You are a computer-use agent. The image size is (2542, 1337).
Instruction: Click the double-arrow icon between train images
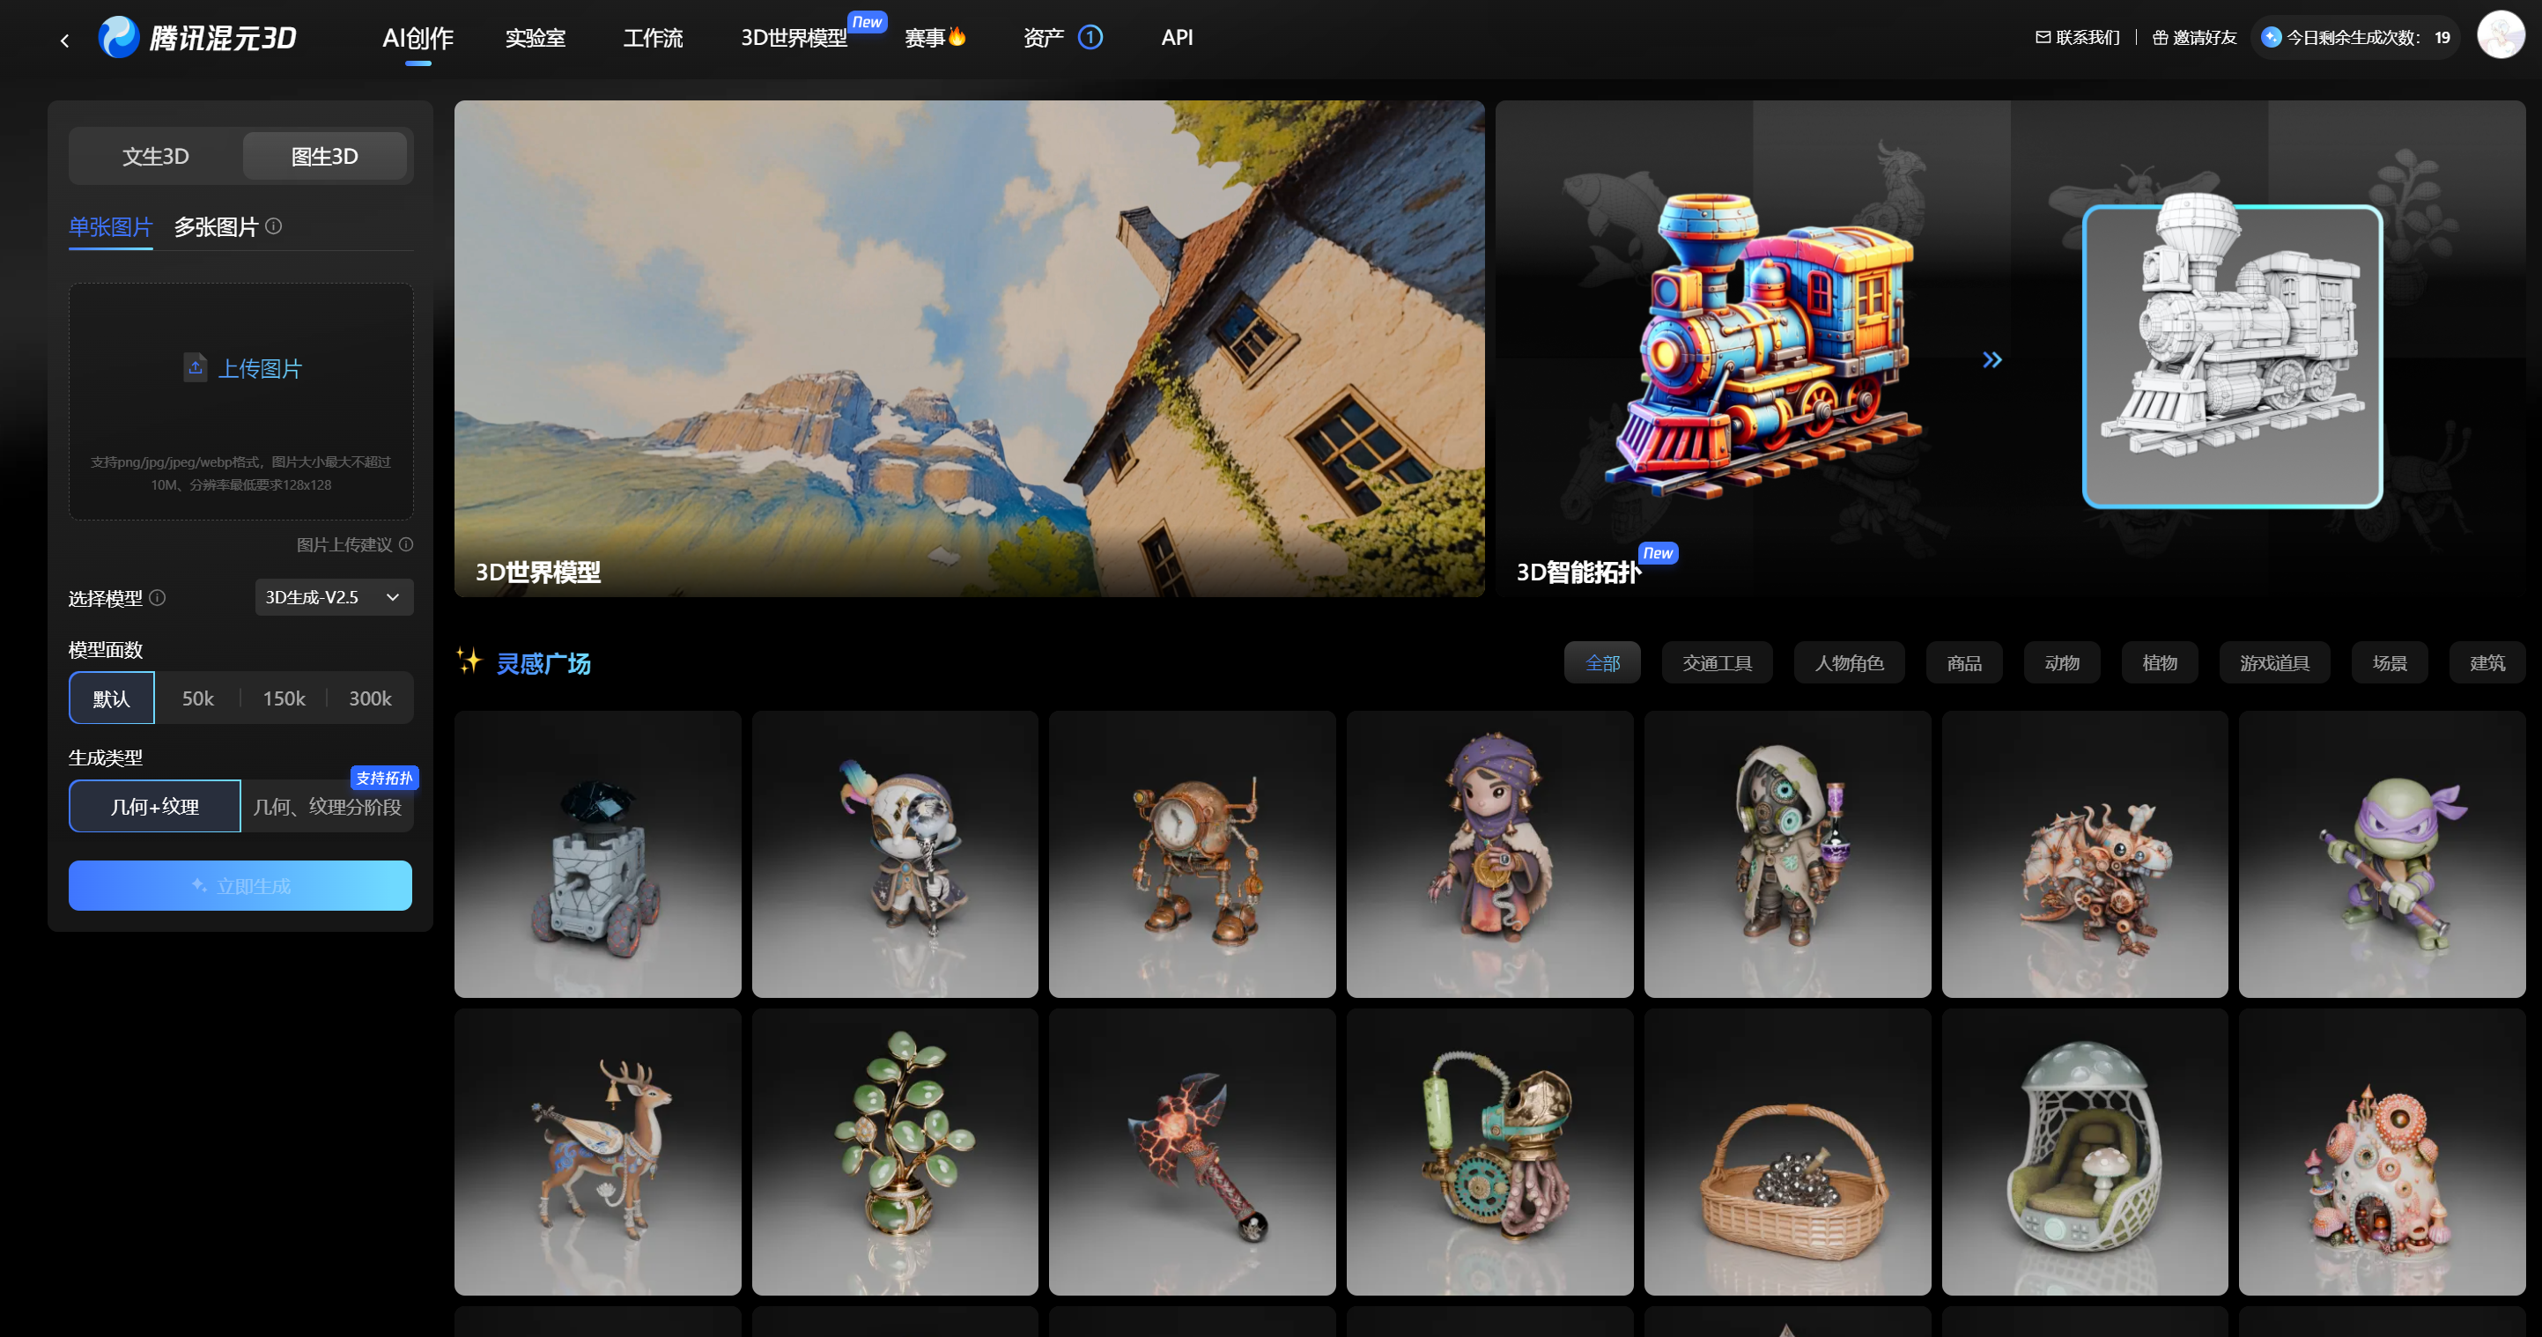point(1991,360)
